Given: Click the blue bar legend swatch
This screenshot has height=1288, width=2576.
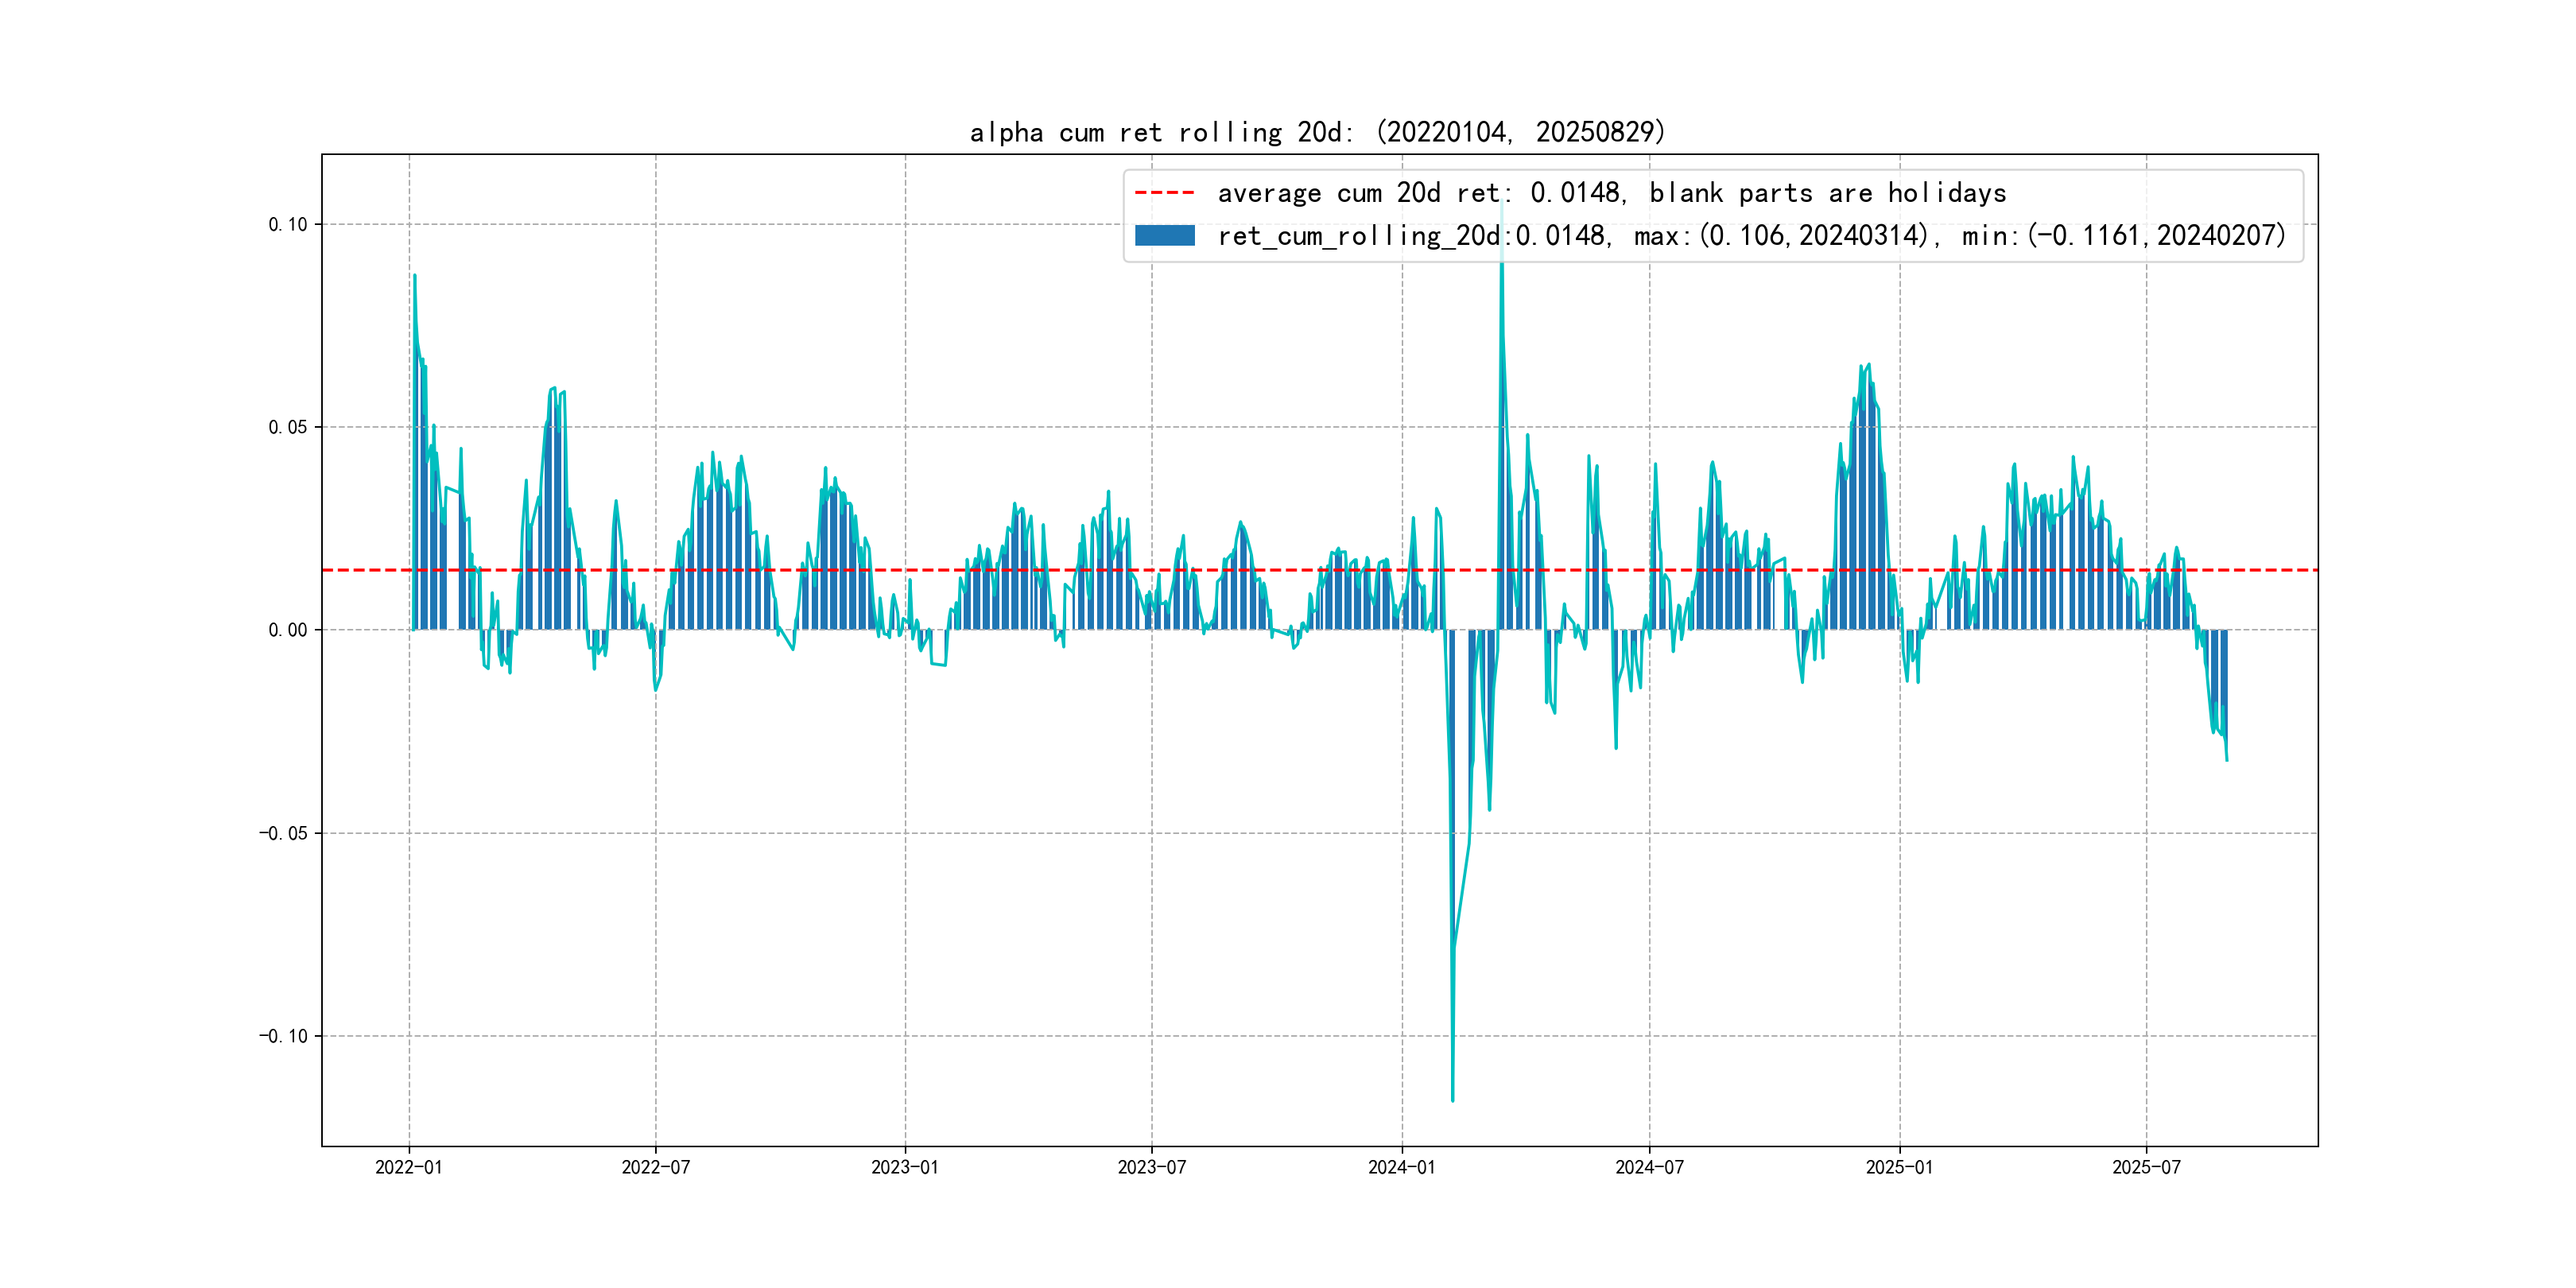Looking at the screenshot, I should tap(1164, 236).
